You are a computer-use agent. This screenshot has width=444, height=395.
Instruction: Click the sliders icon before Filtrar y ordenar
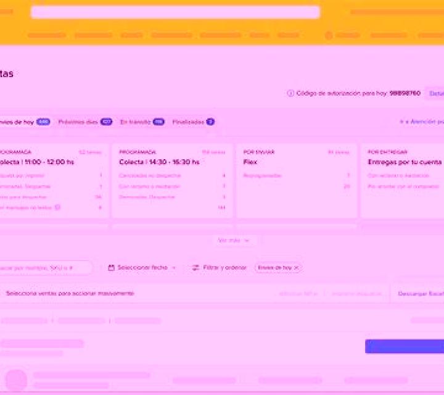coord(195,267)
